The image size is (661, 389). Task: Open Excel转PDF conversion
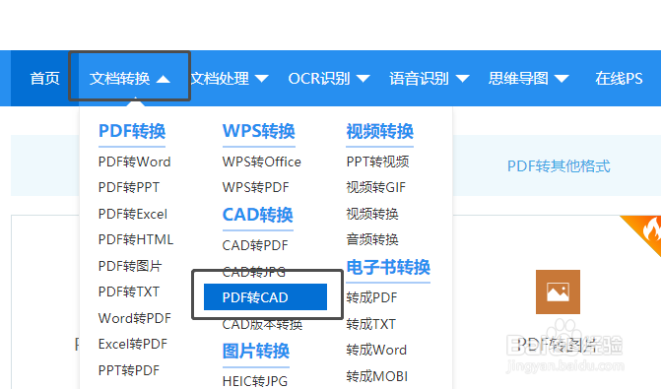point(133,344)
